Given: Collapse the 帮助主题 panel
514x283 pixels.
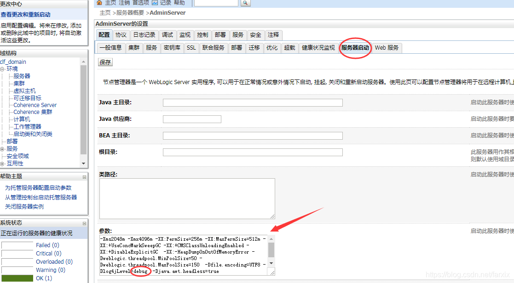Looking at the screenshot, I should click(84, 177).
